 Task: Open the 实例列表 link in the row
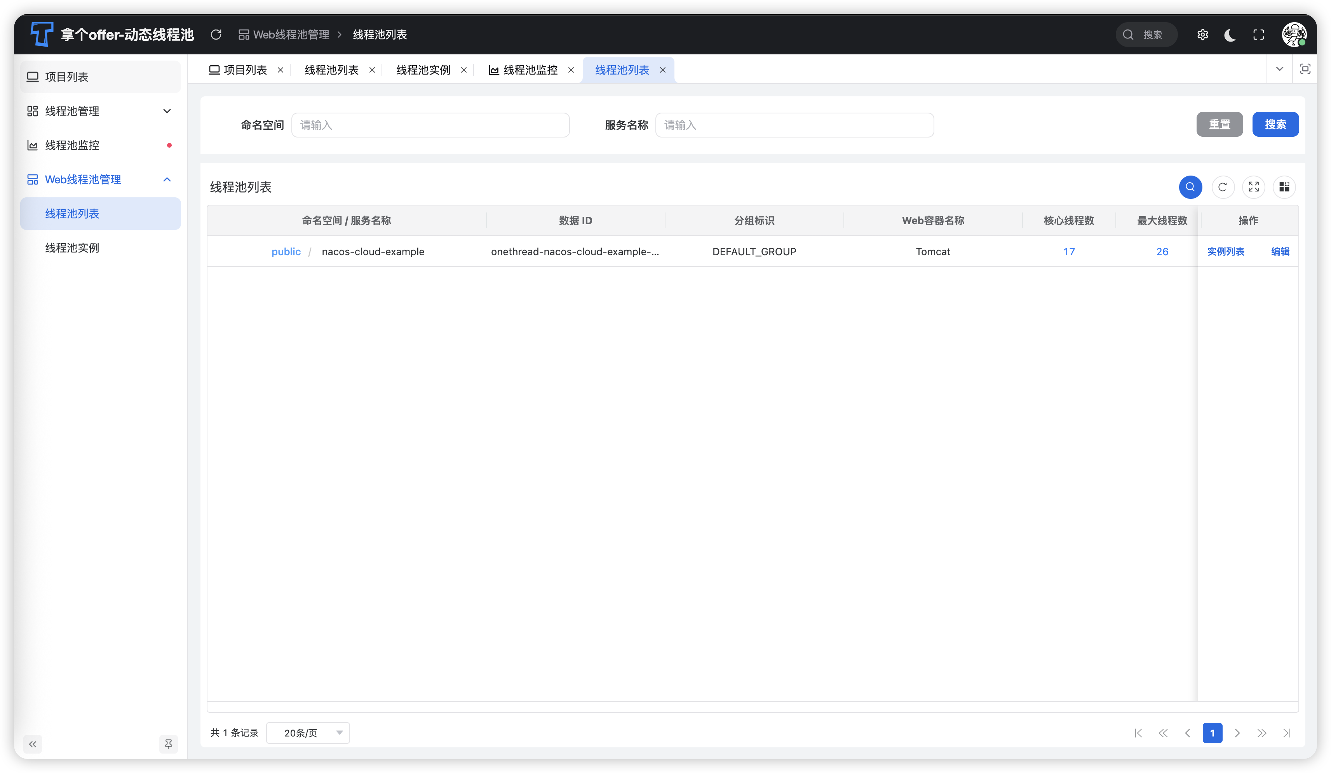[1225, 252]
